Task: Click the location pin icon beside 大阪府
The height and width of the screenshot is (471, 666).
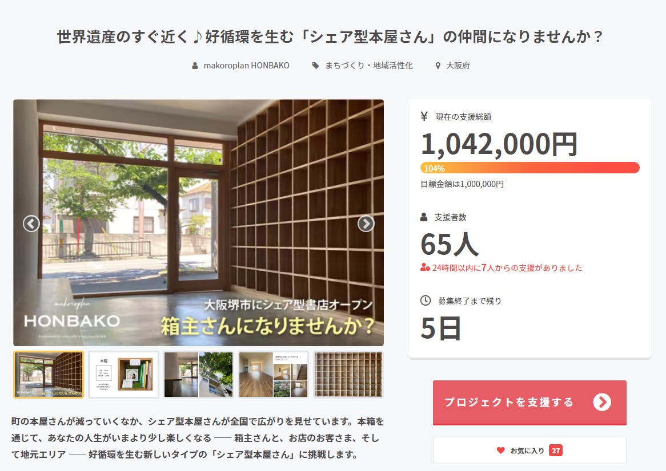Action: pos(438,66)
